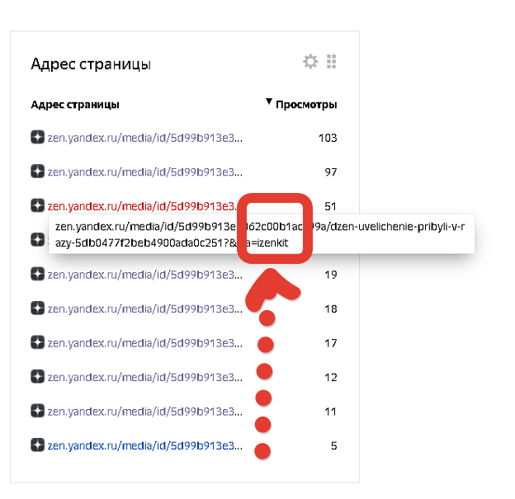Viewport: 515px width, 499px height.
Task: Click Zen icon beside the 19-view row
Action: coord(37,274)
